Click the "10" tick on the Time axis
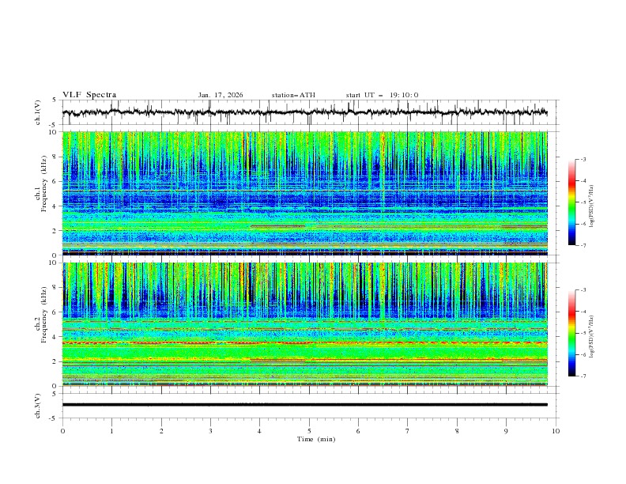 556,431
